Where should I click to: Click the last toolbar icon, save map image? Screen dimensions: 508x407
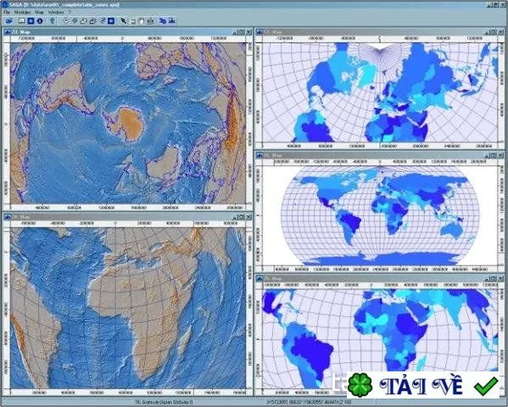click(171, 21)
